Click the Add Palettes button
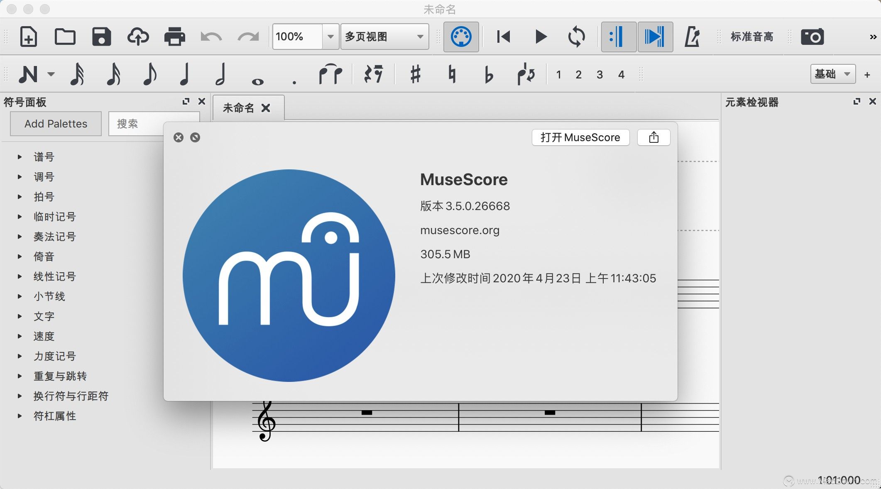Viewport: 881px width, 489px height. pos(56,124)
